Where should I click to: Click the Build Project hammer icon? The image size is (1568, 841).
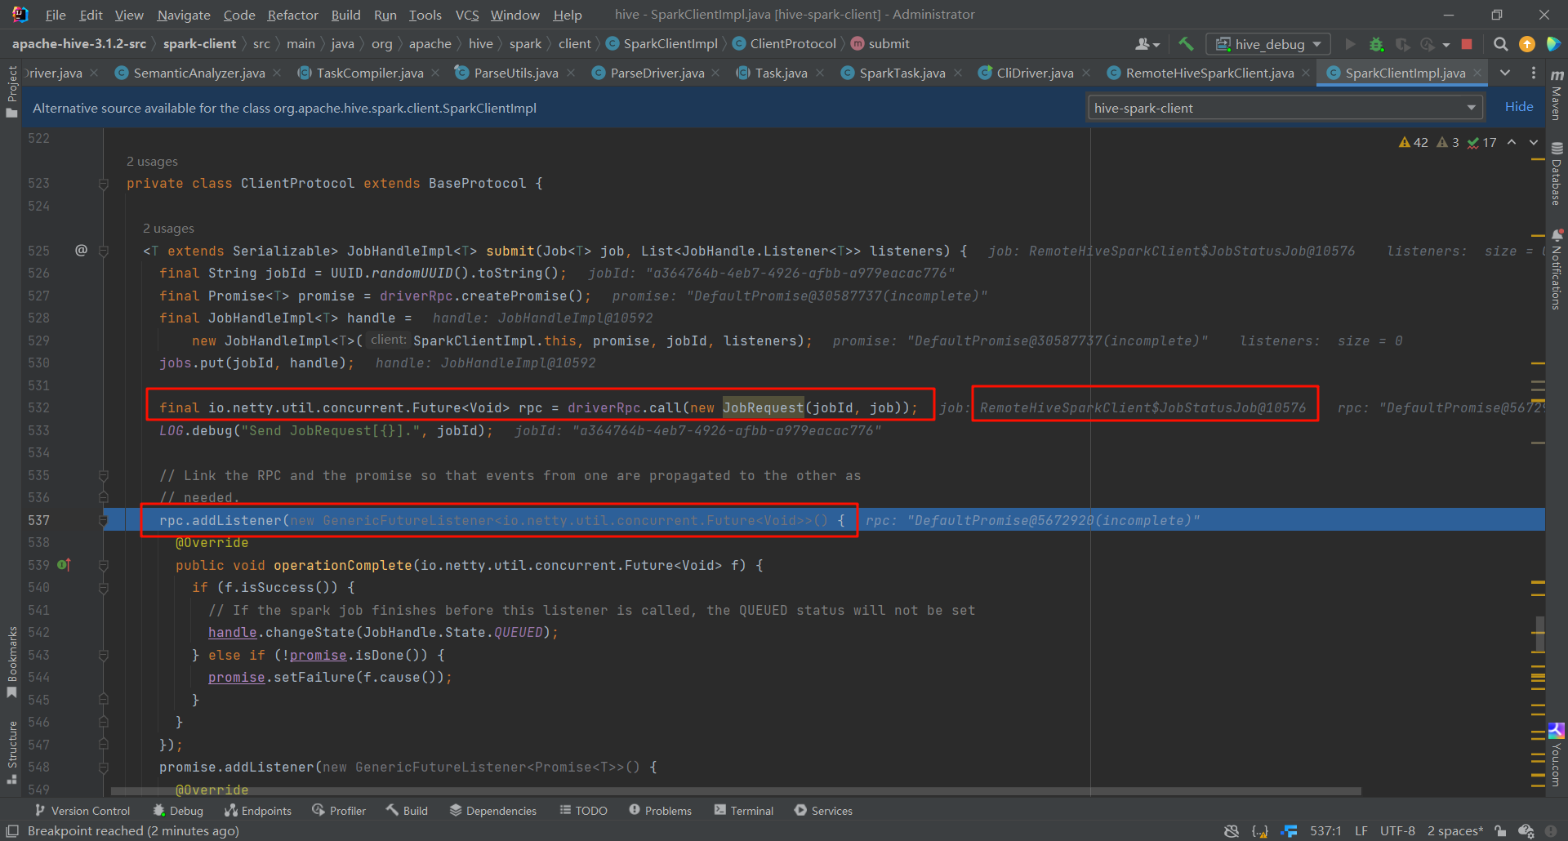pos(1186,44)
